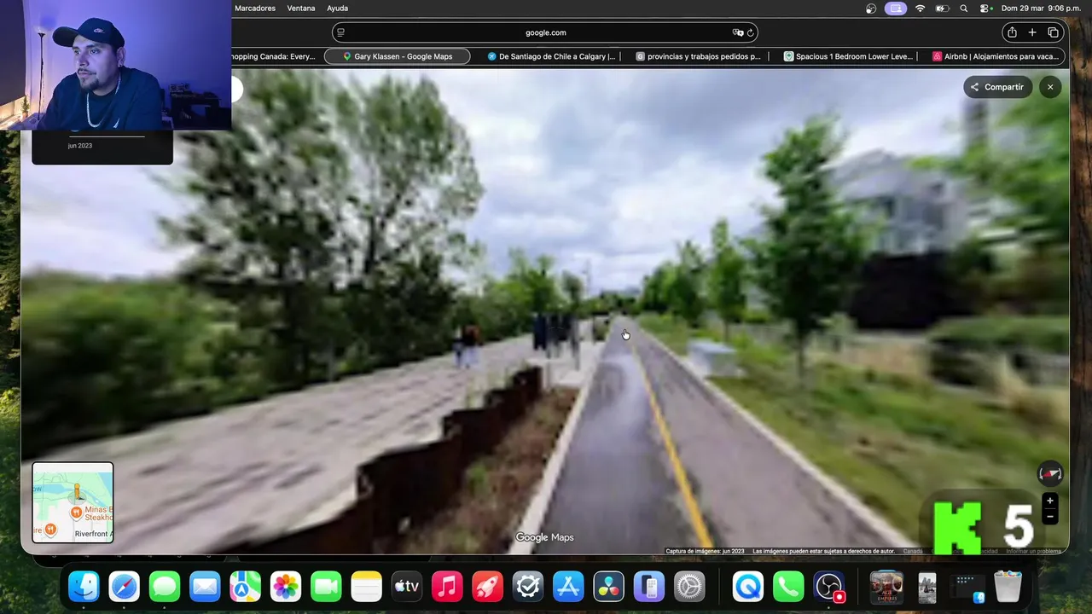Open Apple Maps from the dock
The height and width of the screenshot is (614, 1092).
(245, 587)
